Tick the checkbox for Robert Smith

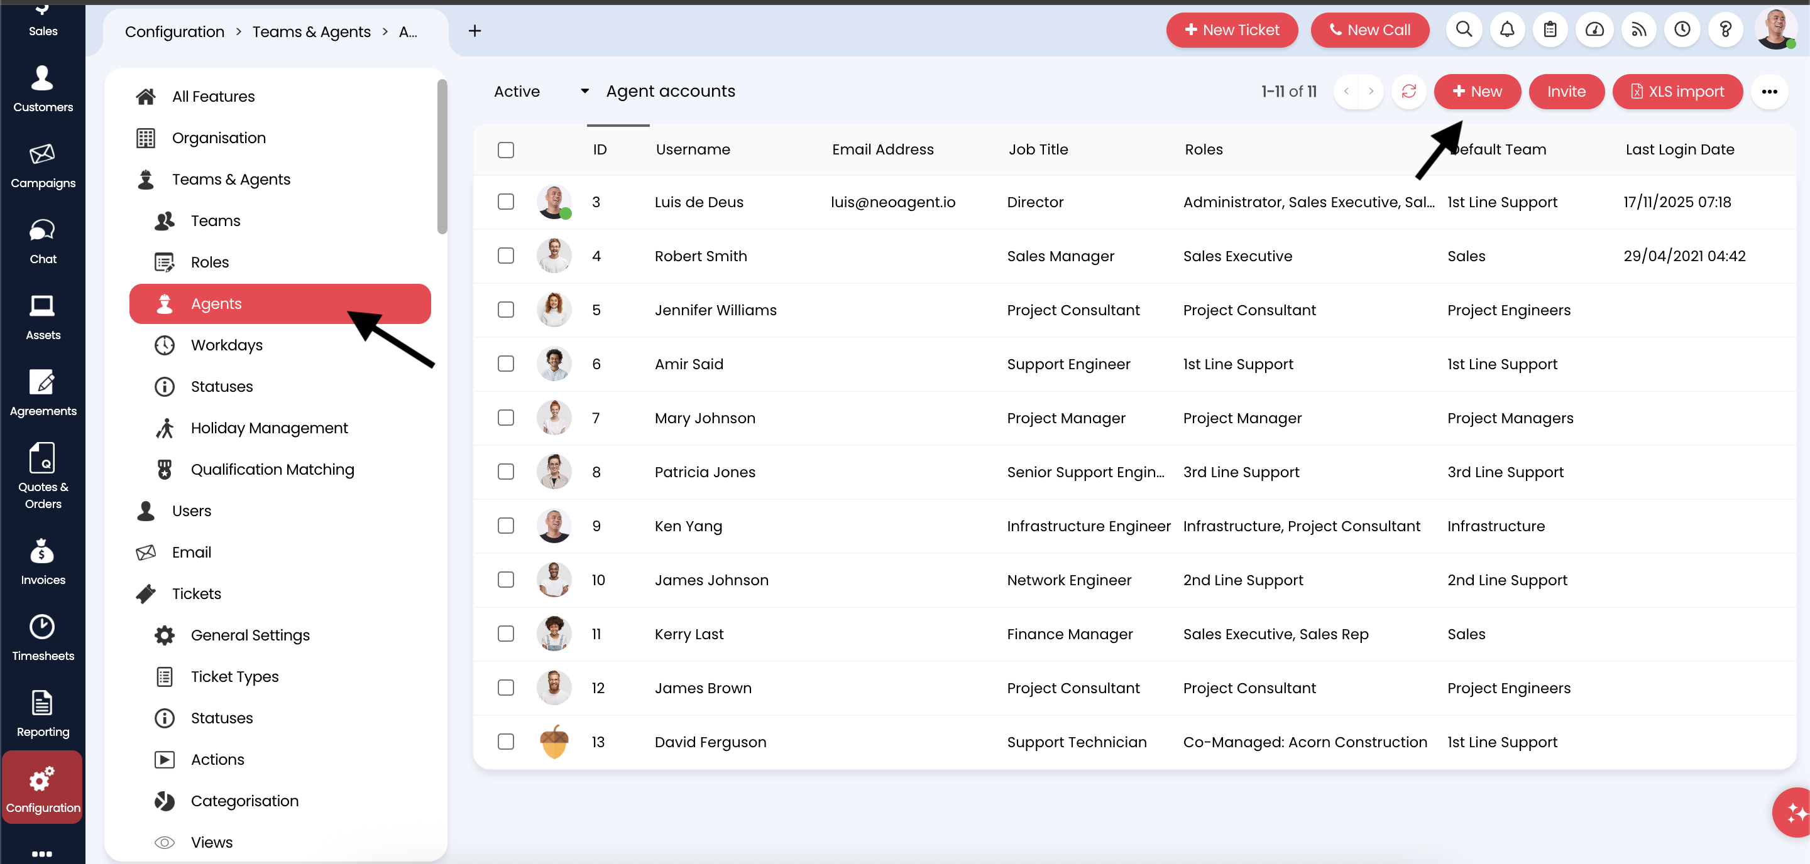[506, 256]
